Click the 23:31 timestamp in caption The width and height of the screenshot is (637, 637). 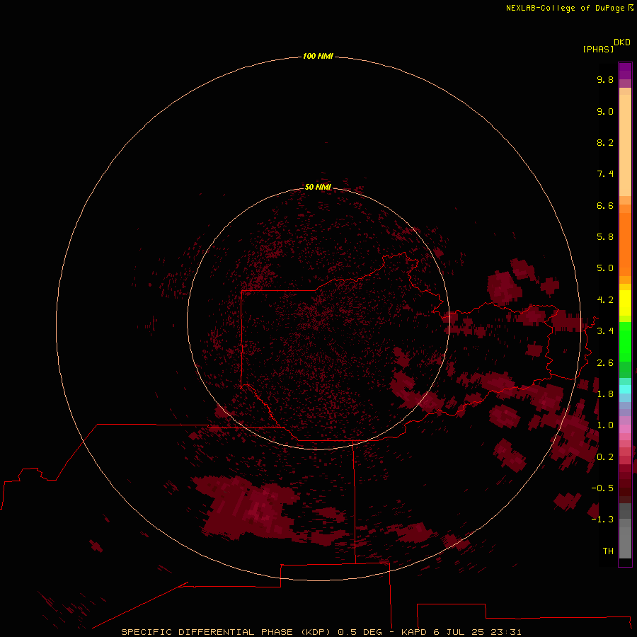[507, 632]
